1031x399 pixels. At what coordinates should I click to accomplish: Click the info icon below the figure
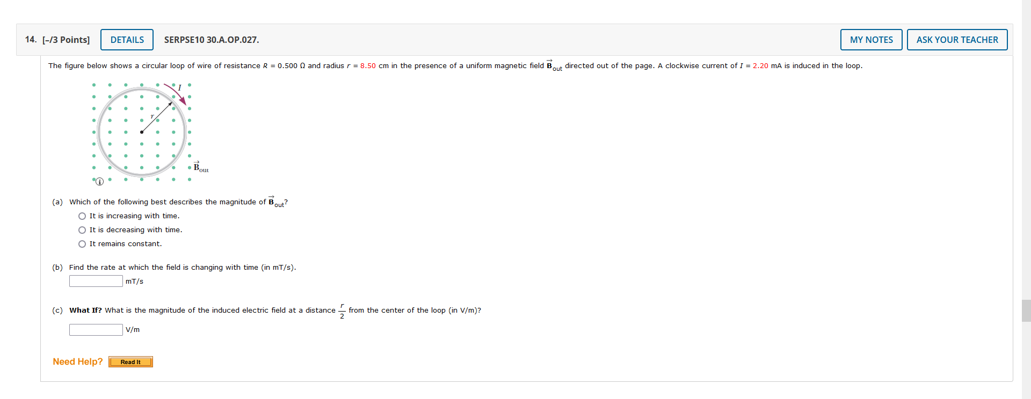99,182
